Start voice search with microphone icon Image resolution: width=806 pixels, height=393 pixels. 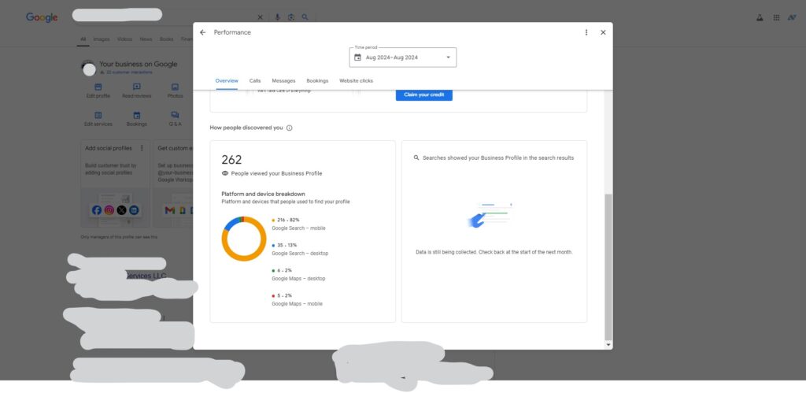coord(278,17)
